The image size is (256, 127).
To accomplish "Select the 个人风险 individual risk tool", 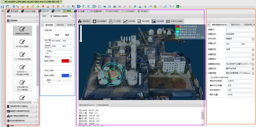I will [x=115, y=21].
